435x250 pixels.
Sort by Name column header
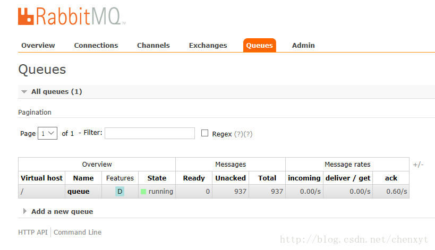pyautogui.click(x=83, y=178)
